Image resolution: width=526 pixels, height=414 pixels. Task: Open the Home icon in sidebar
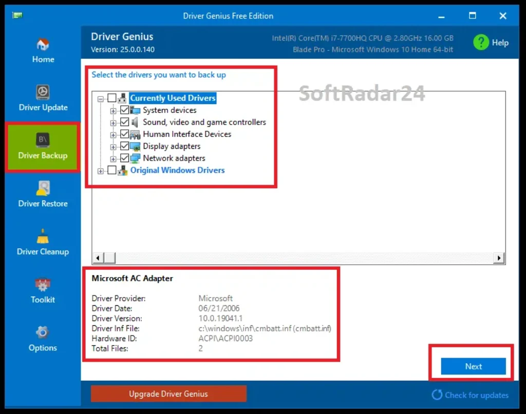(x=43, y=44)
